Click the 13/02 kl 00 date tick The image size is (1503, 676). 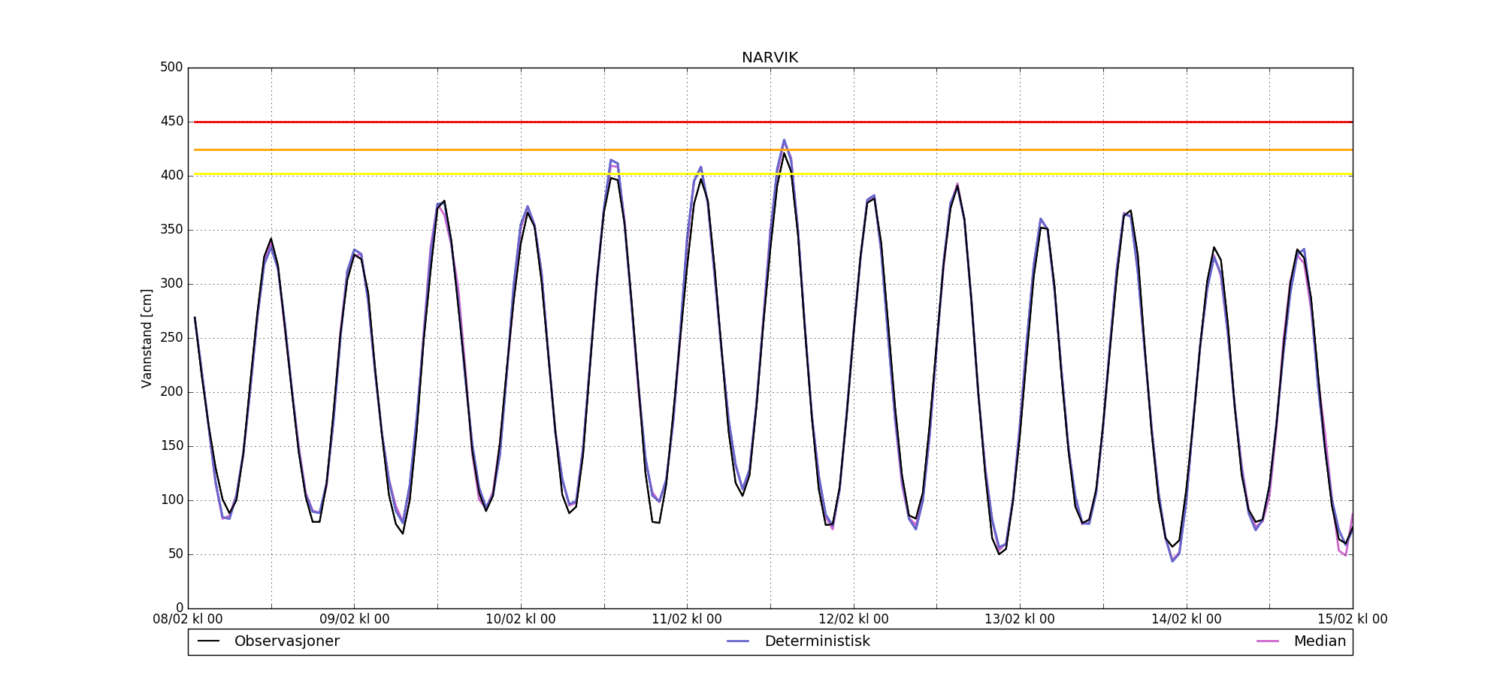(x=1020, y=620)
